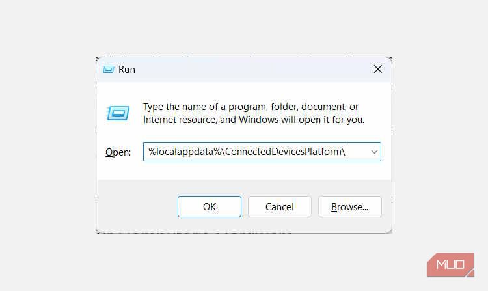Close the Run dialog with the X
Screen dimensions: 488x291
click(377, 69)
